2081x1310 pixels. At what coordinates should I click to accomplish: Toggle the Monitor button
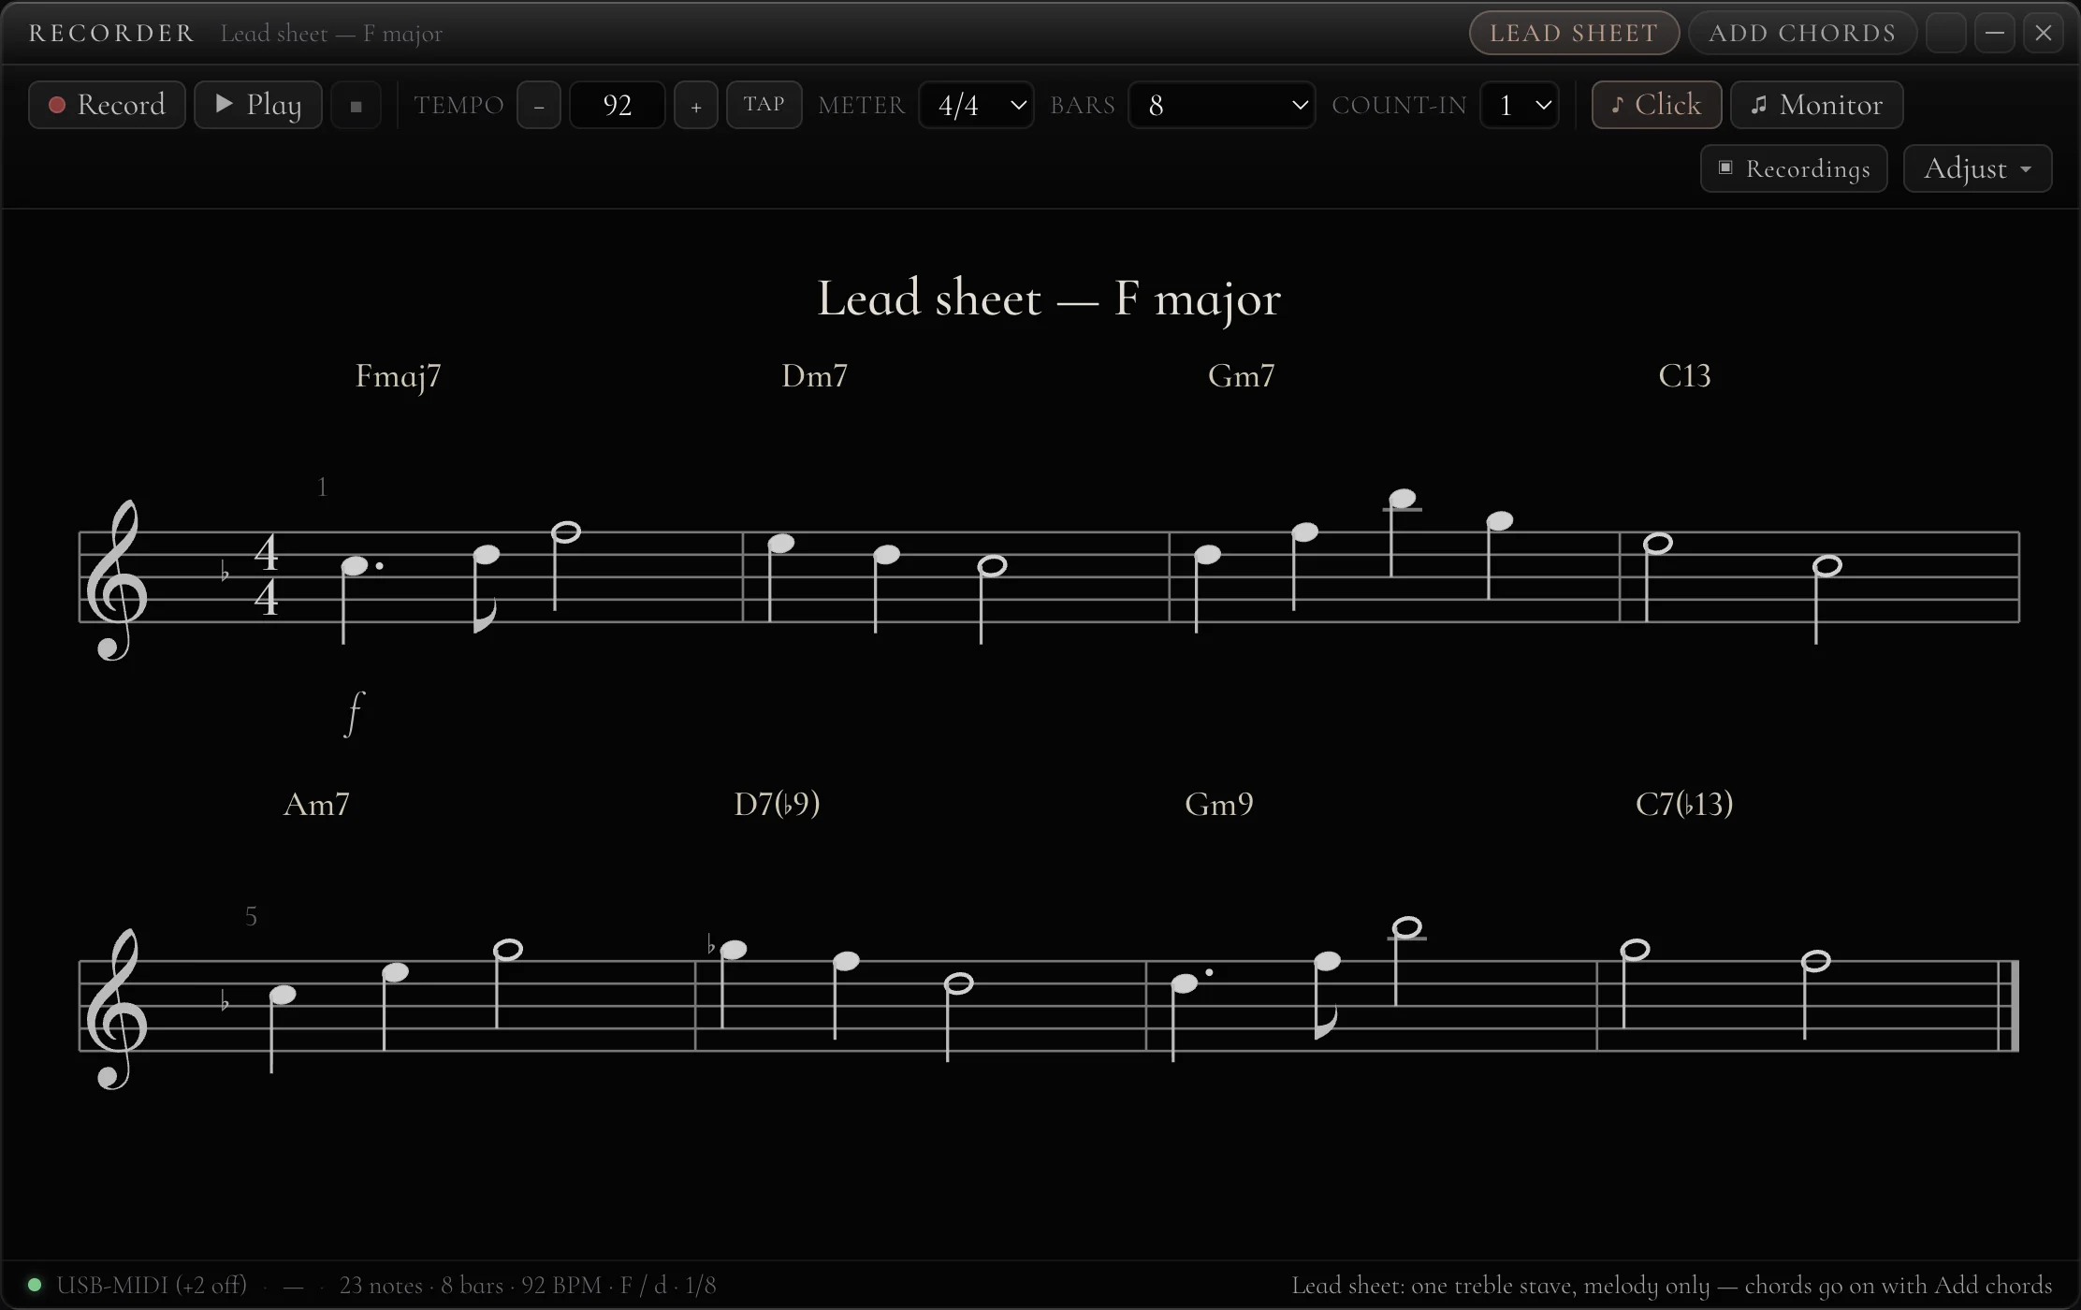[1816, 105]
